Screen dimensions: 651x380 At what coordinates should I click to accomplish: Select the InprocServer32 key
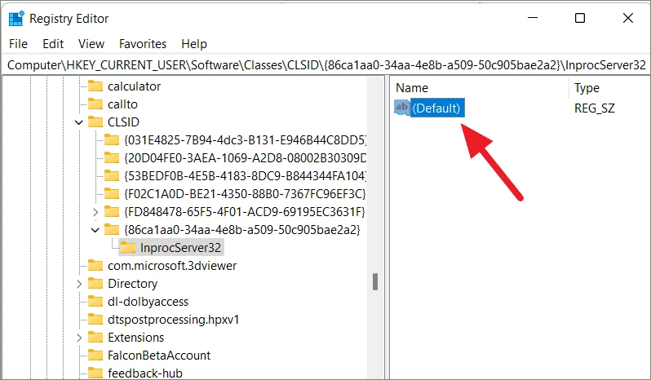coord(180,248)
